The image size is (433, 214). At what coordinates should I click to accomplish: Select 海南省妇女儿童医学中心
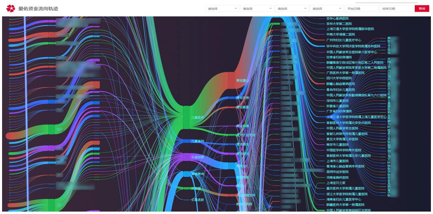tap(344, 199)
